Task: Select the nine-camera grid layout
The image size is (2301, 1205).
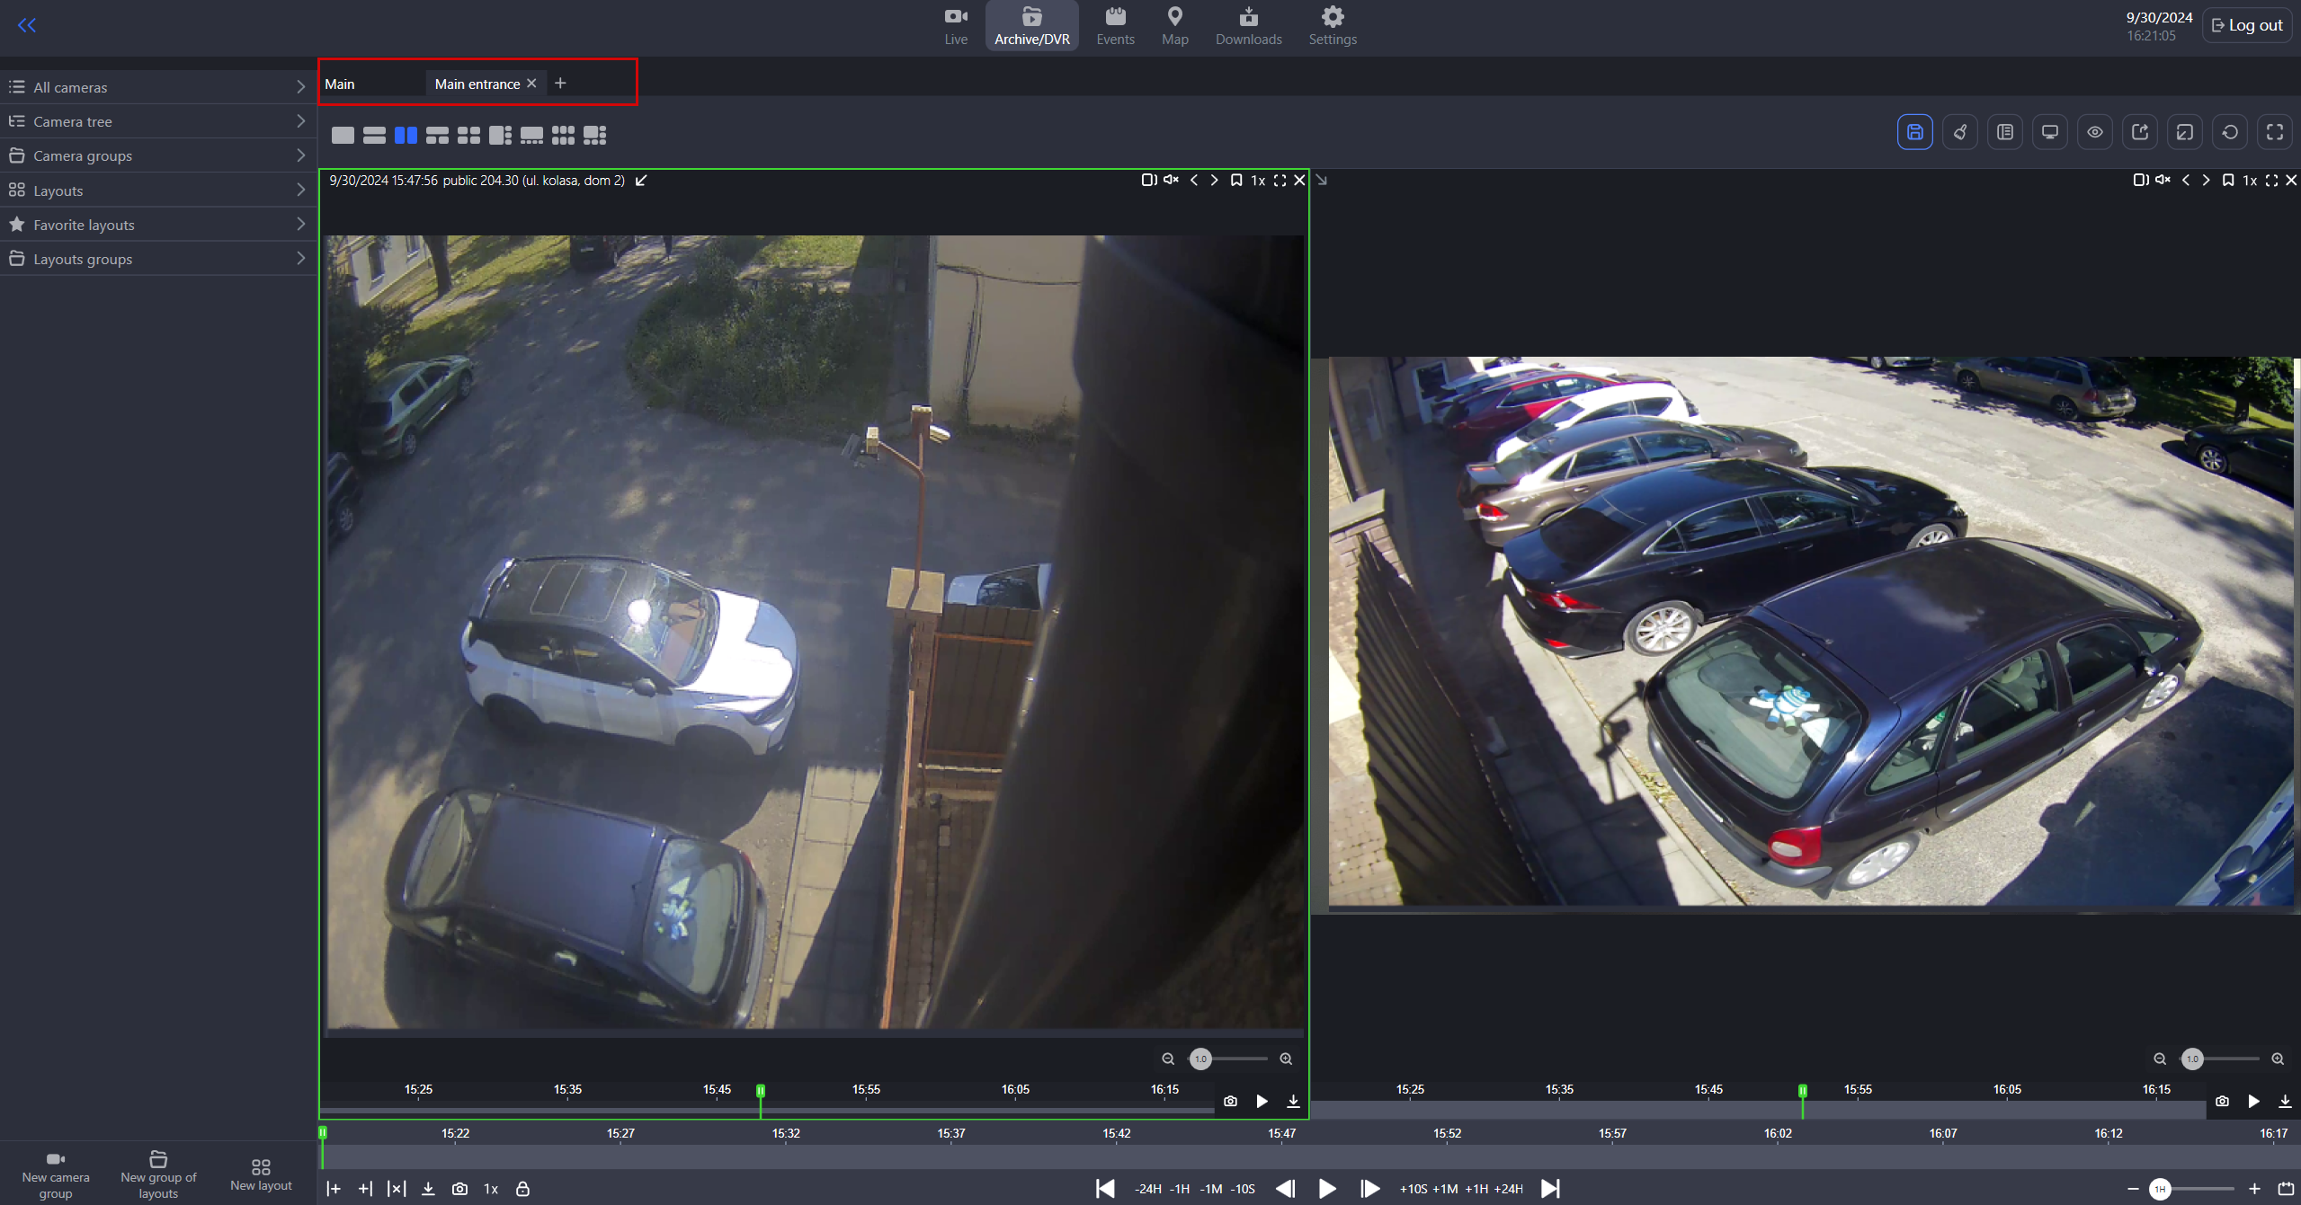Action: tap(563, 135)
